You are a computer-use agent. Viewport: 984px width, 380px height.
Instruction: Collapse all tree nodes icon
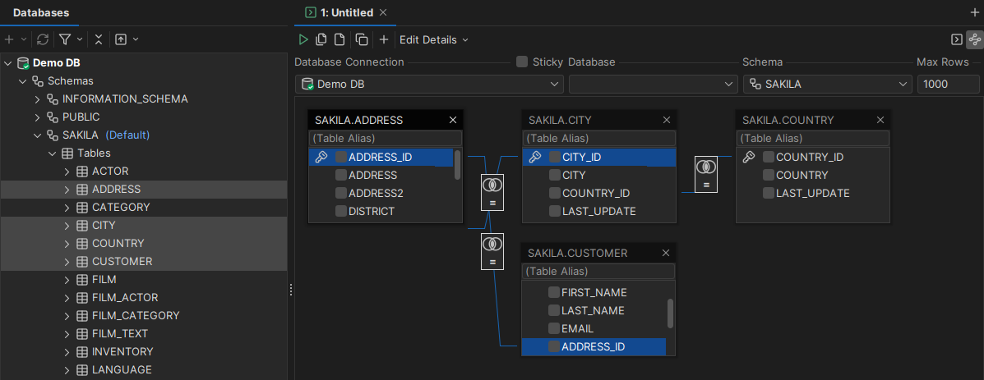click(99, 39)
